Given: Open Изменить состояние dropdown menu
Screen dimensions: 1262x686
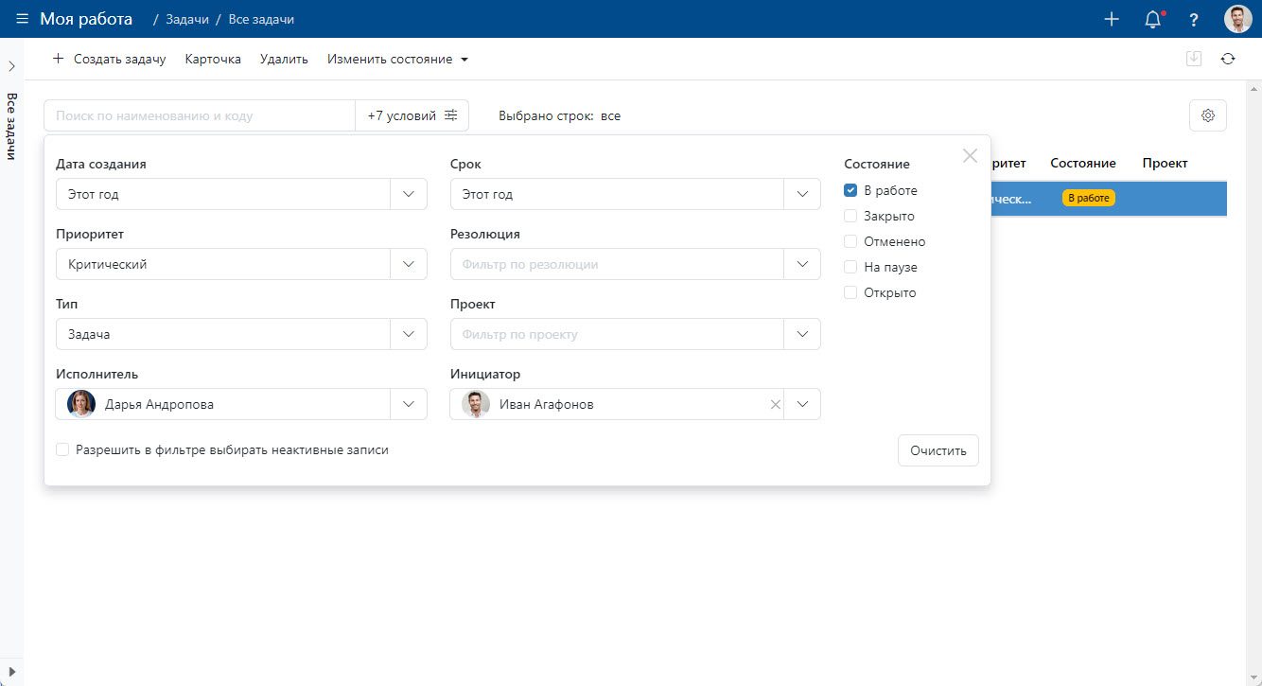Looking at the screenshot, I should (x=398, y=59).
